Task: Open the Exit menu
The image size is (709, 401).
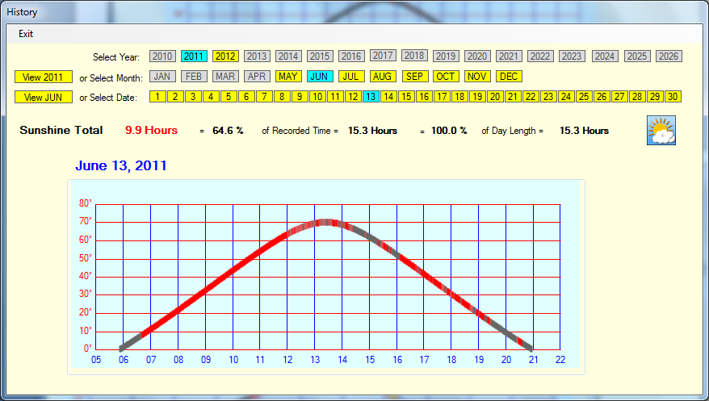Action: (26, 34)
